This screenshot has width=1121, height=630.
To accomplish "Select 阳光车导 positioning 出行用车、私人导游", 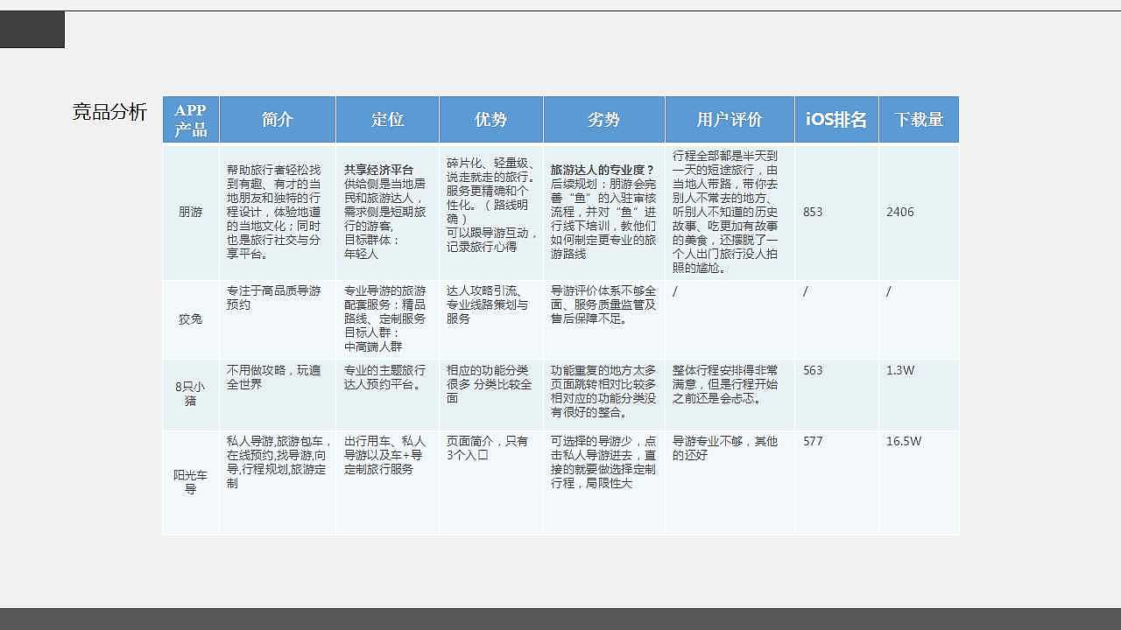I will coord(387,482).
